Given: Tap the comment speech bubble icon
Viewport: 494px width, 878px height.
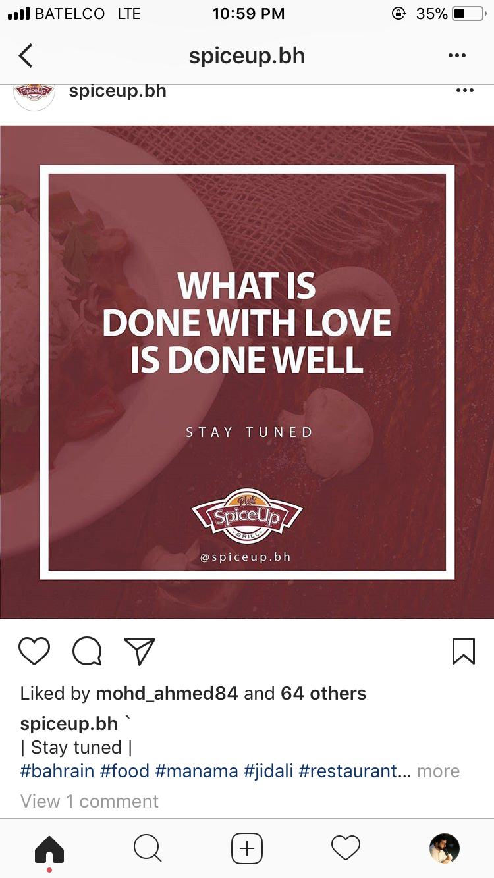Looking at the screenshot, I should tap(87, 652).
